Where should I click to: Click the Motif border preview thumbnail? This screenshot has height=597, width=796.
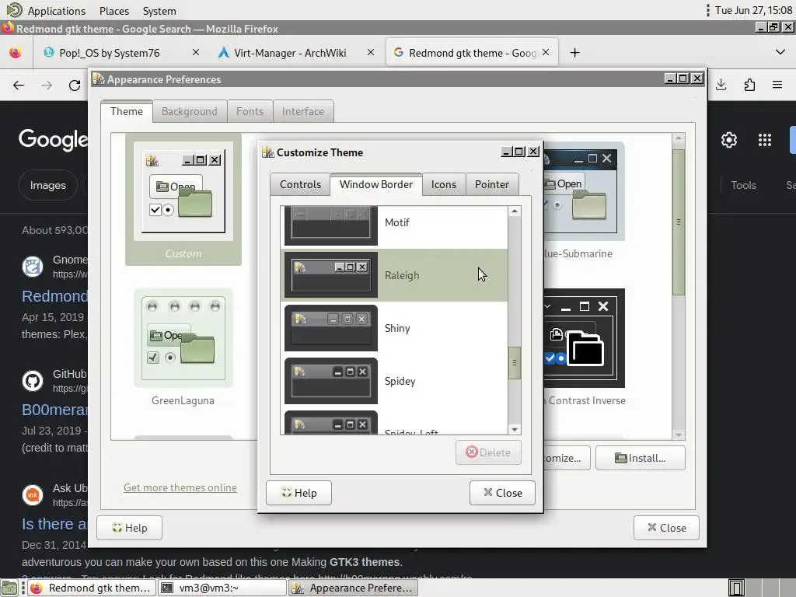click(331, 226)
